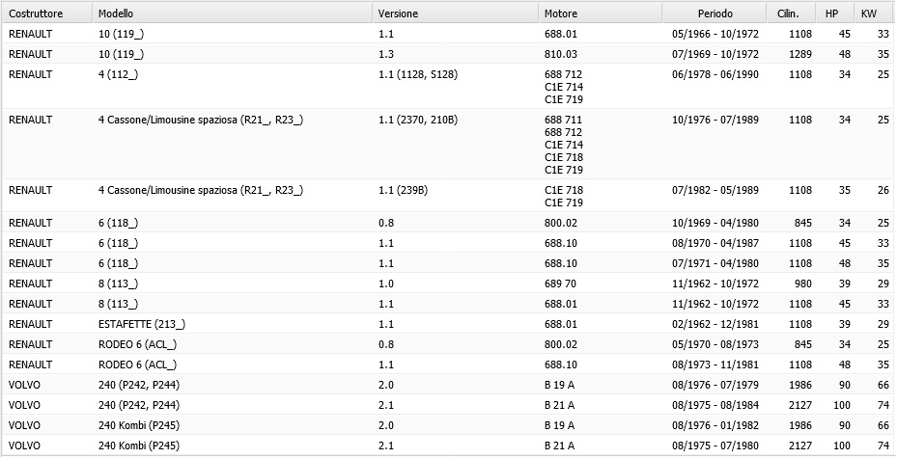Sort table by Versione header

pyautogui.click(x=456, y=13)
